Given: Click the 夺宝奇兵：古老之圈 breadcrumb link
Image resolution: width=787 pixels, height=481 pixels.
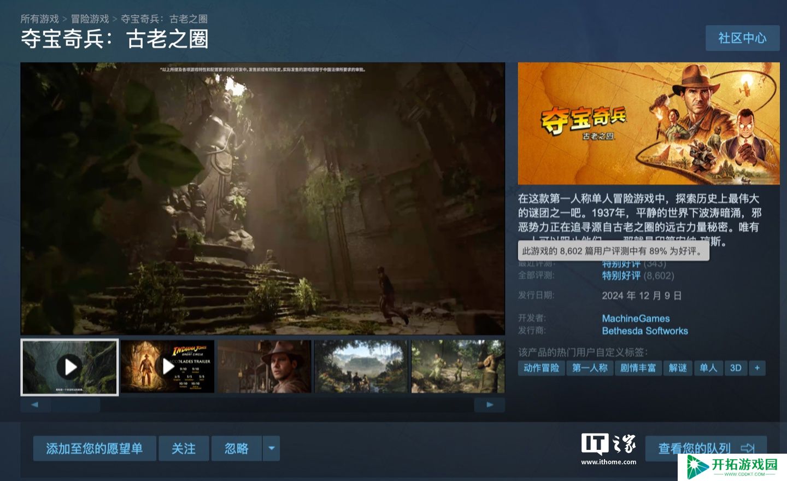Looking at the screenshot, I should pos(164,19).
